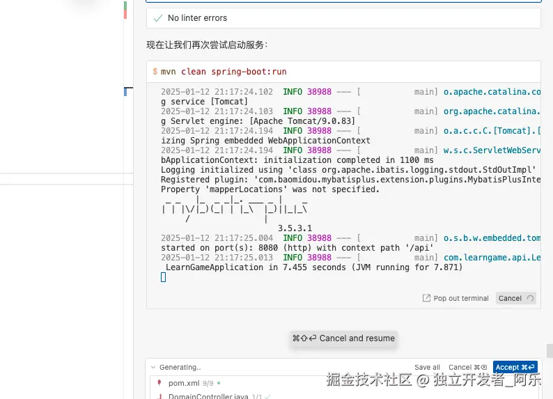Collapse the Generating section chevron
Viewport: 553px width, 399px height.
click(x=153, y=367)
